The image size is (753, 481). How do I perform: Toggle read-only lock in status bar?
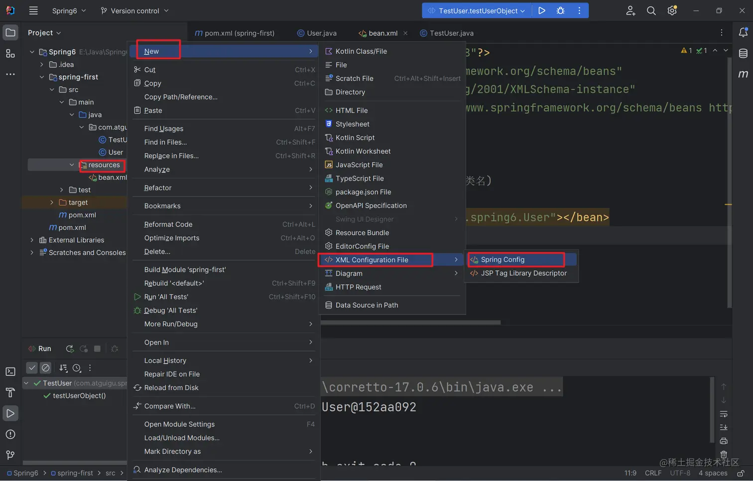click(741, 473)
